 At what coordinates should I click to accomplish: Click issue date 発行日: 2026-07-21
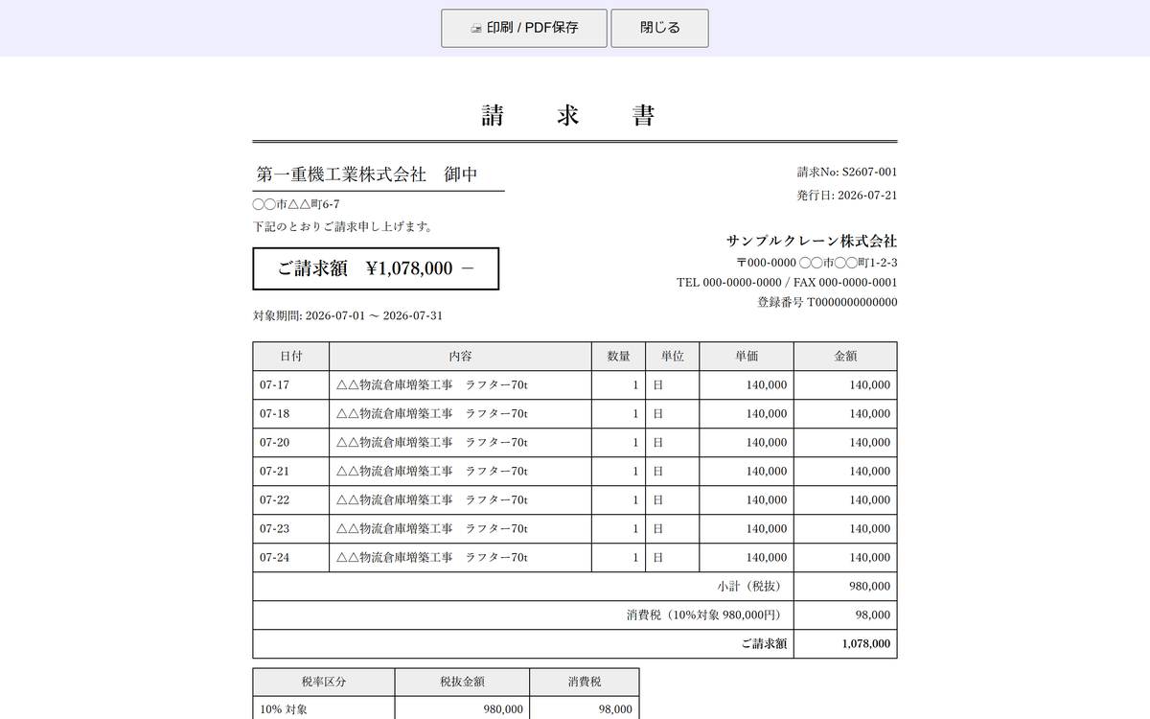coord(847,195)
